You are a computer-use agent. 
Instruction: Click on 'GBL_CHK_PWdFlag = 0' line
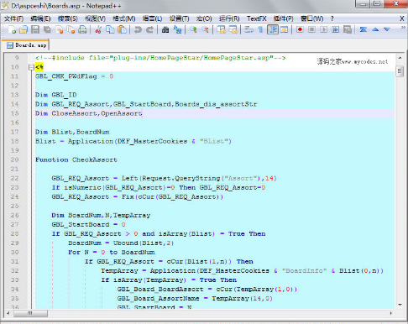(74, 76)
